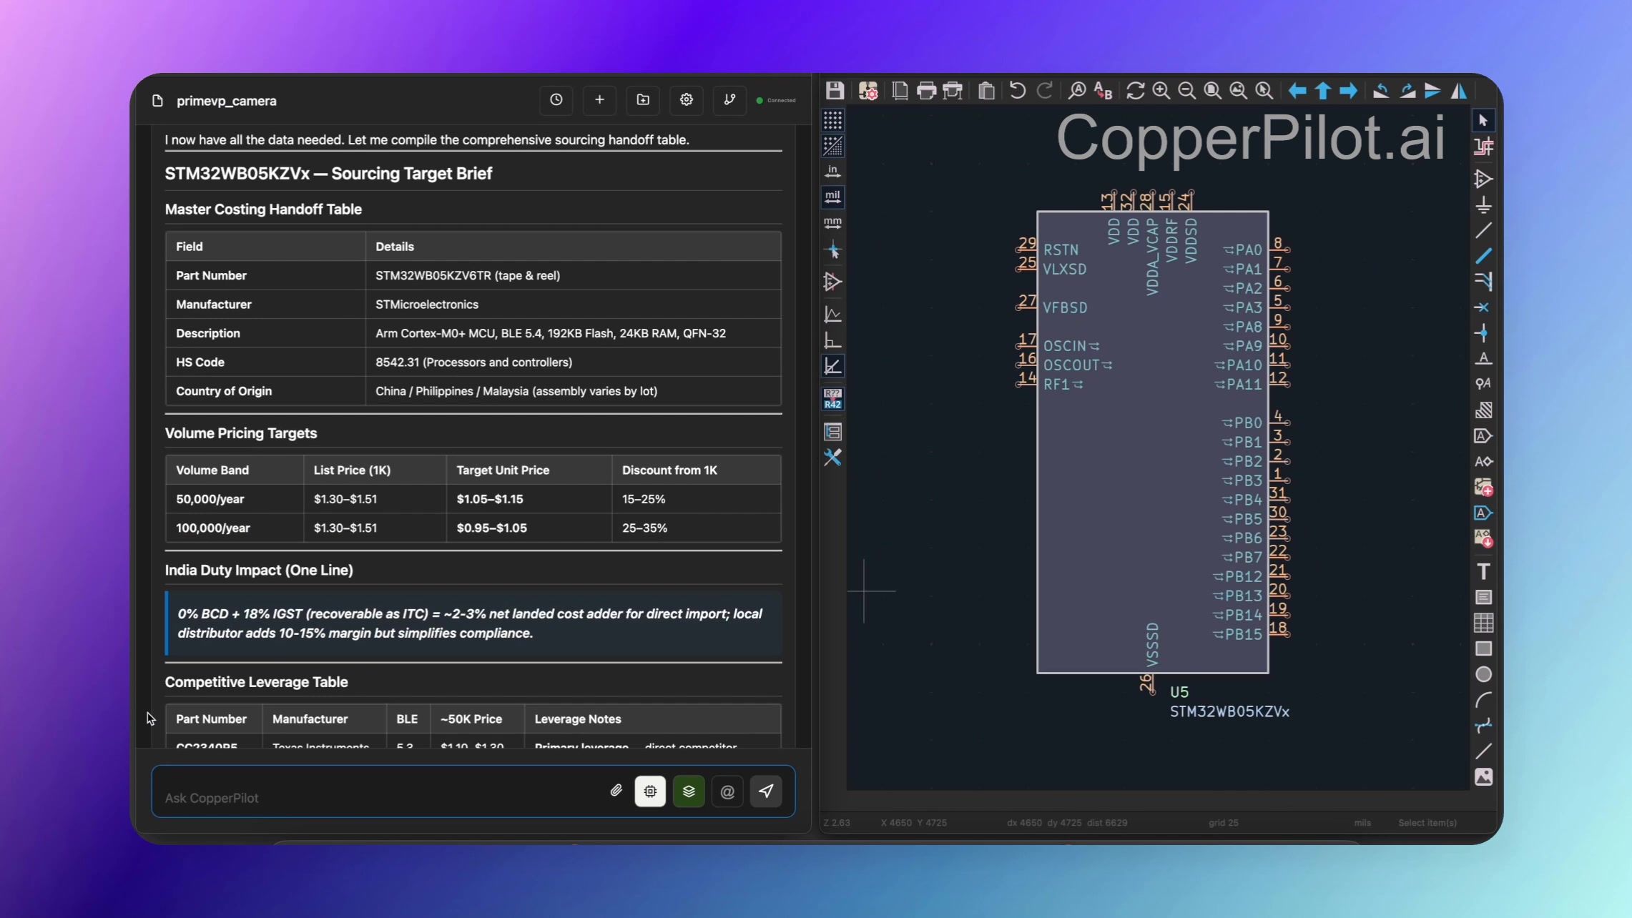The width and height of the screenshot is (1632, 918).
Task: Insert a table in the schematic
Action: pyautogui.click(x=1483, y=623)
